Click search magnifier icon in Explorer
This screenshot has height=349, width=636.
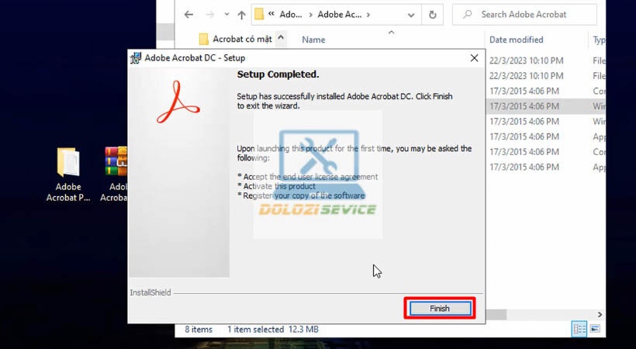pos(468,14)
